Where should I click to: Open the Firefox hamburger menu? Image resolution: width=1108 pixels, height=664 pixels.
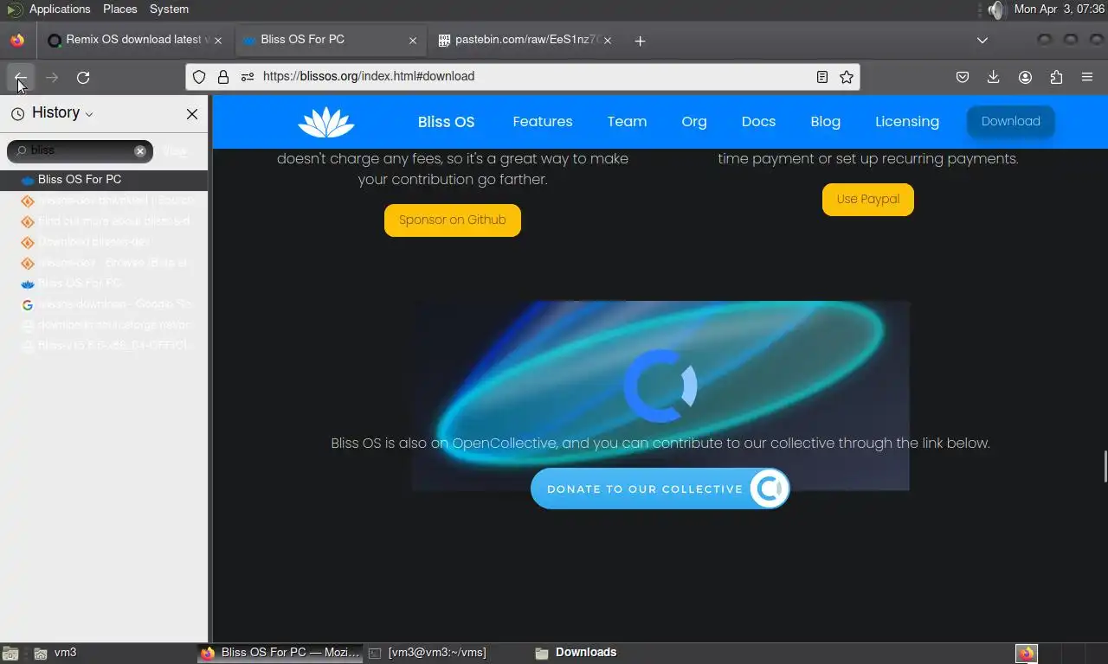point(1087,77)
